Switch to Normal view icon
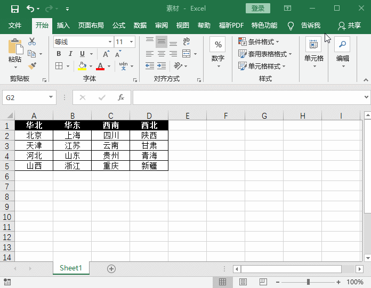 (x=222, y=282)
